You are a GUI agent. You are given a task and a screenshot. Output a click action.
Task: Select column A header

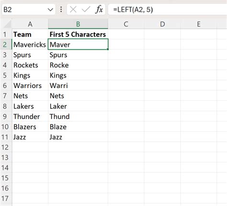tap(30, 24)
